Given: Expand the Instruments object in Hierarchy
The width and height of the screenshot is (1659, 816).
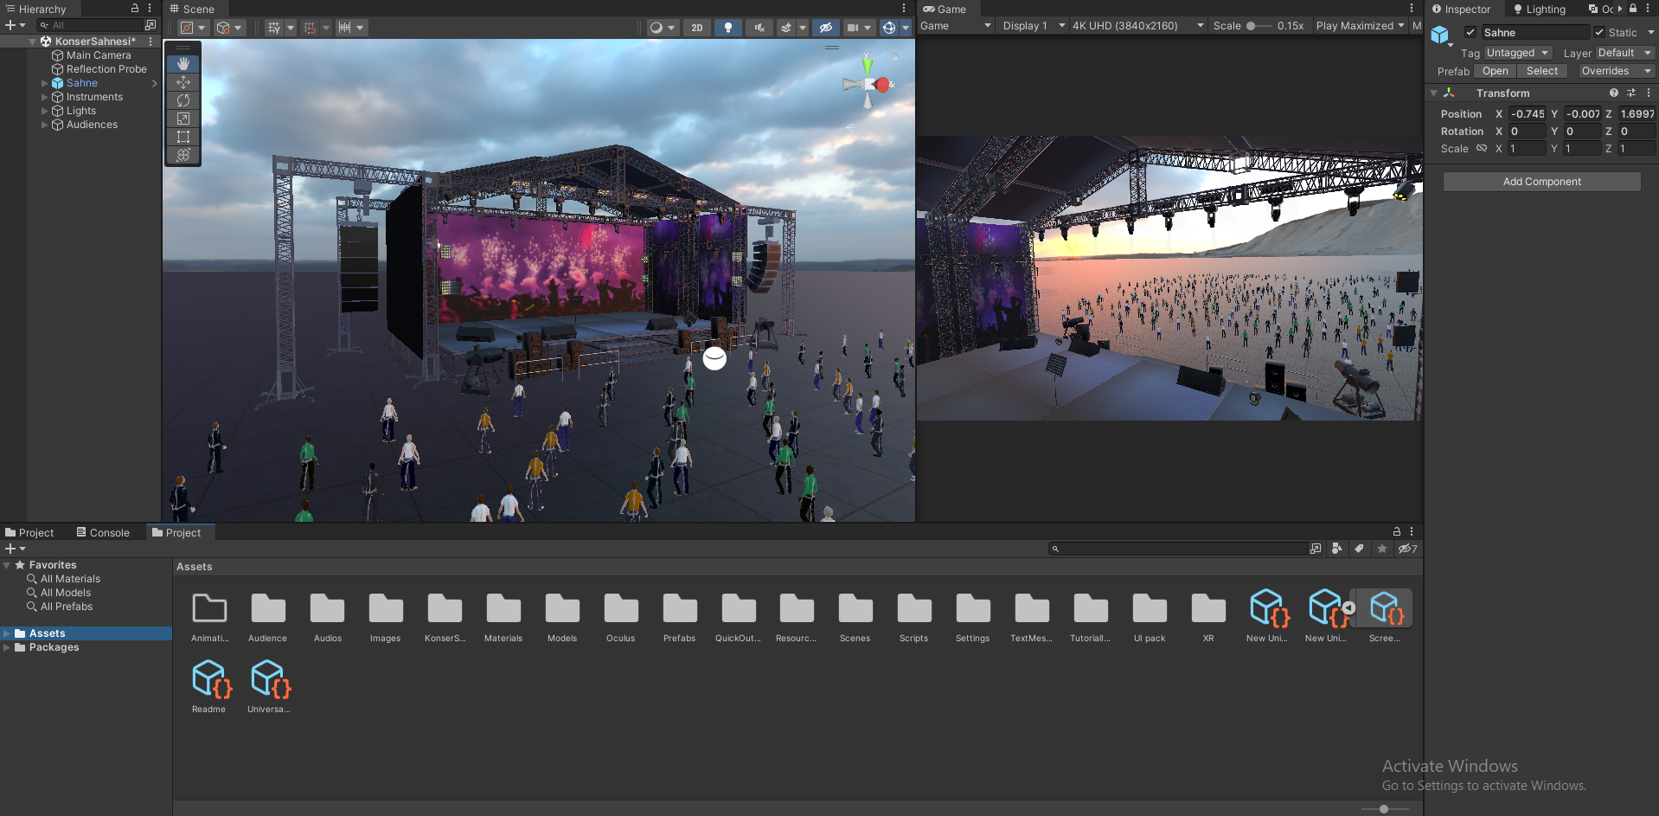Looking at the screenshot, I should (45, 97).
